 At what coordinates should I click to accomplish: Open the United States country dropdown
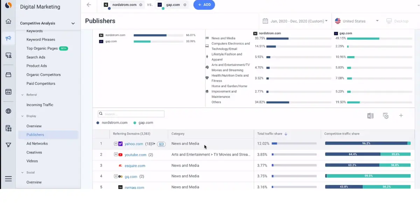(357, 21)
